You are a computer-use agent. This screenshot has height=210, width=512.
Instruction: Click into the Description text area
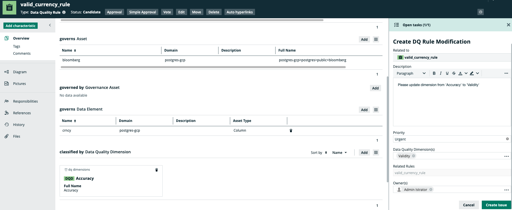452,102
